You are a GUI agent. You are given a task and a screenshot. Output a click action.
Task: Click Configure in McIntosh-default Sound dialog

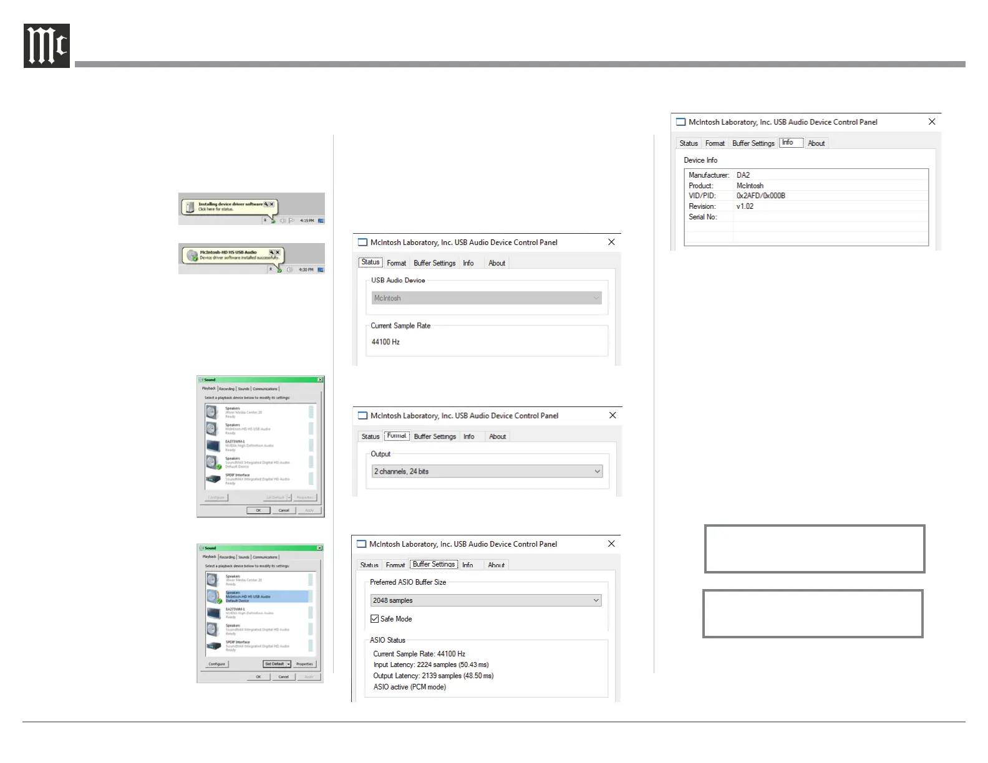[217, 664]
